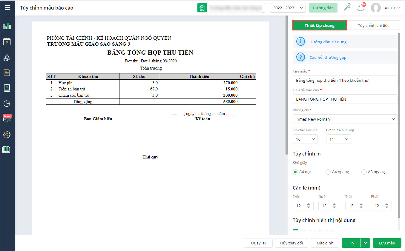Click the Hủy thay đổi button
The width and height of the screenshot is (405, 251).
pos(292,243)
